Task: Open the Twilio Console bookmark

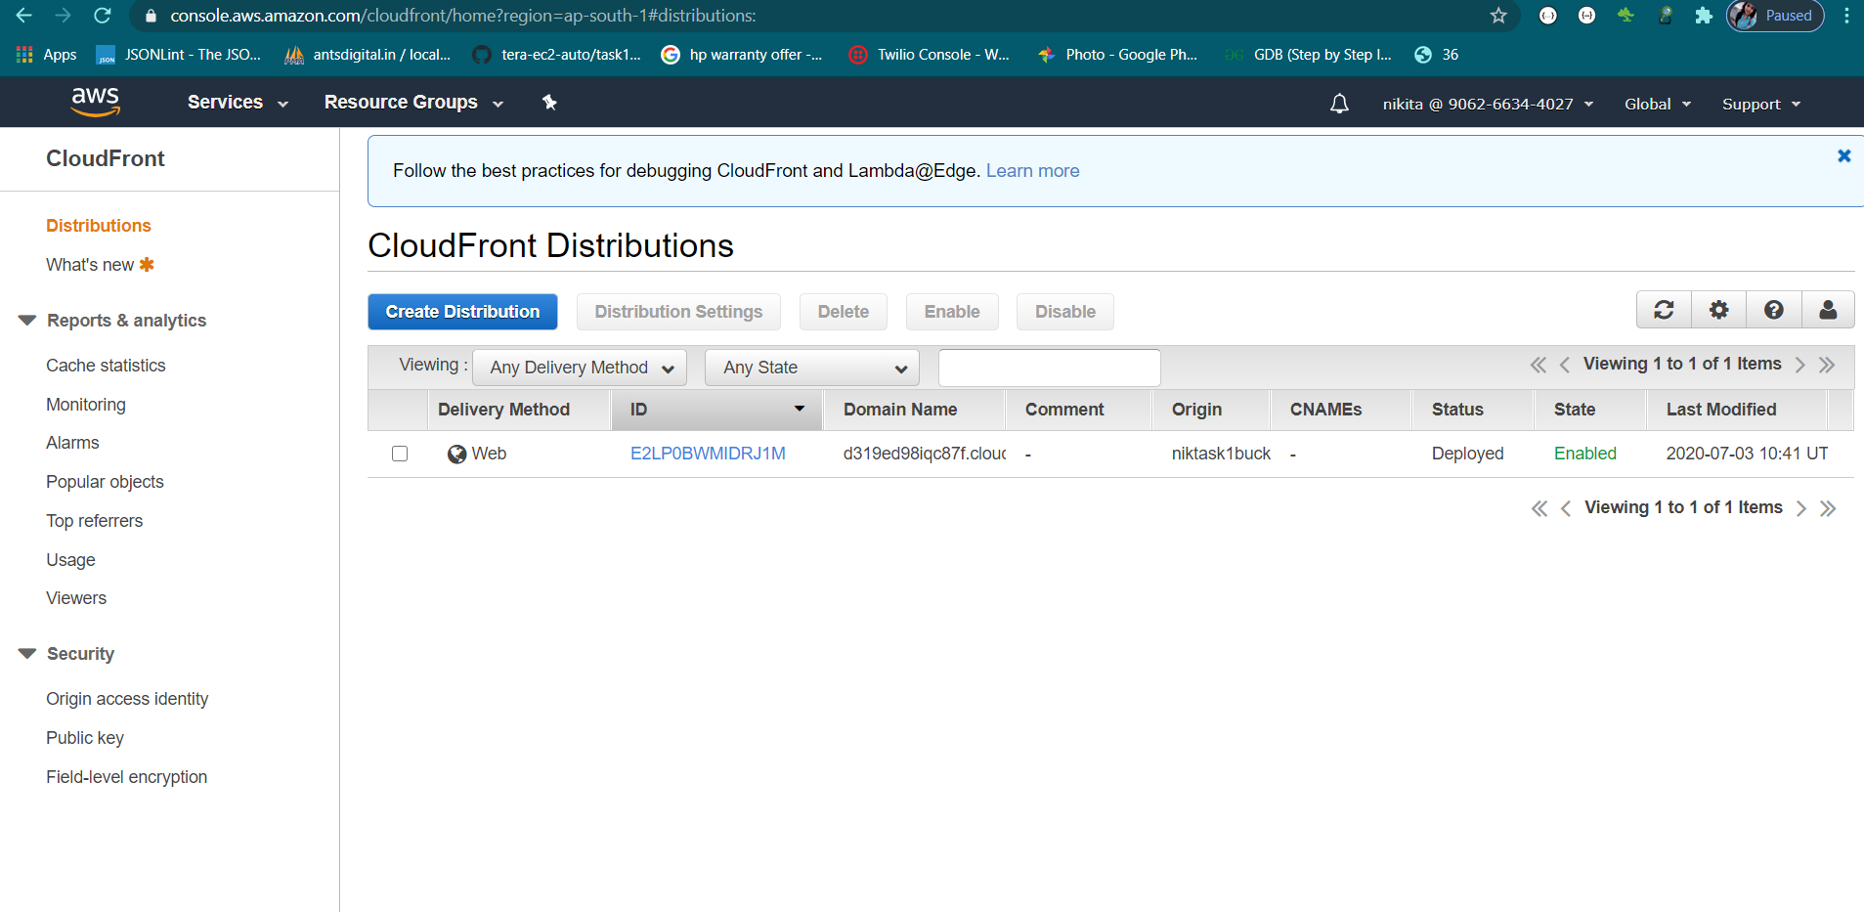Action: [x=930, y=55]
